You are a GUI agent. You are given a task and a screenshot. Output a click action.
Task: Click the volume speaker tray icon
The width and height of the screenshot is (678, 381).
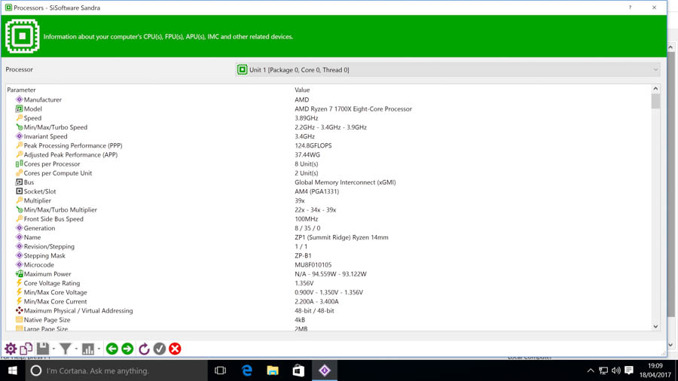pos(616,370)
